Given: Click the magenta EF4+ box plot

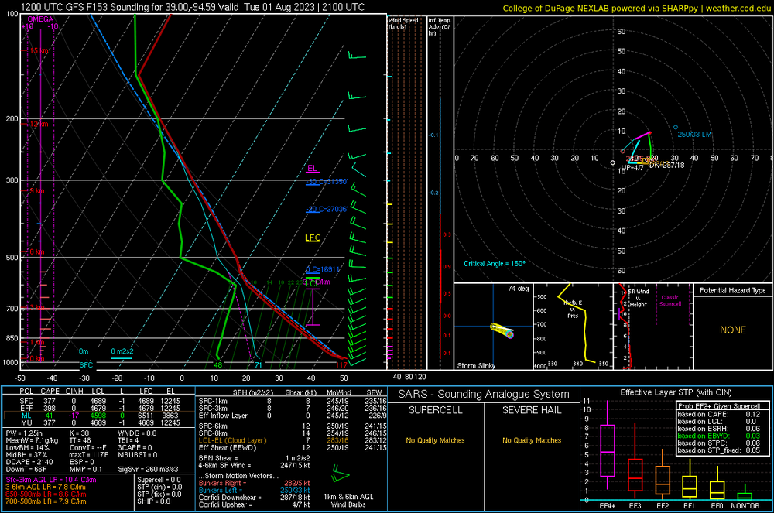Looking at the screenshot, I should click(x=608, y=450).
